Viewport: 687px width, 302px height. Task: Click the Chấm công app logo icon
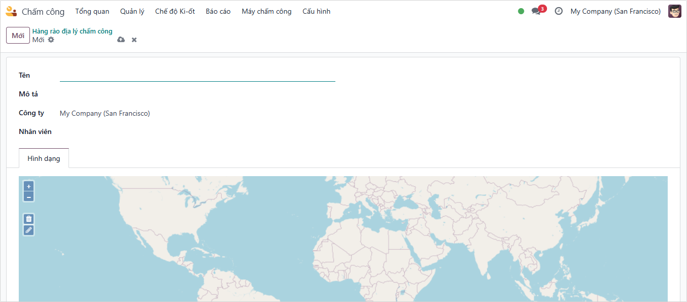point(11,11)
